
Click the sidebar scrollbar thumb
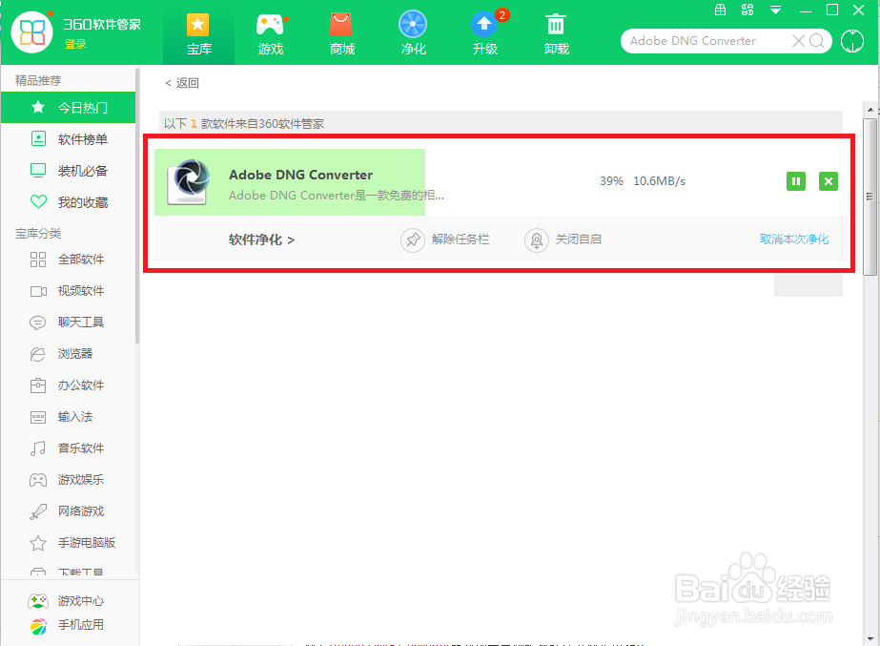137,205
